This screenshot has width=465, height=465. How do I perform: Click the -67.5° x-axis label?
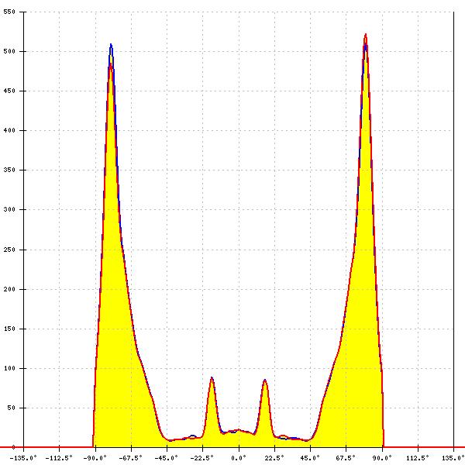coord(130,458)
